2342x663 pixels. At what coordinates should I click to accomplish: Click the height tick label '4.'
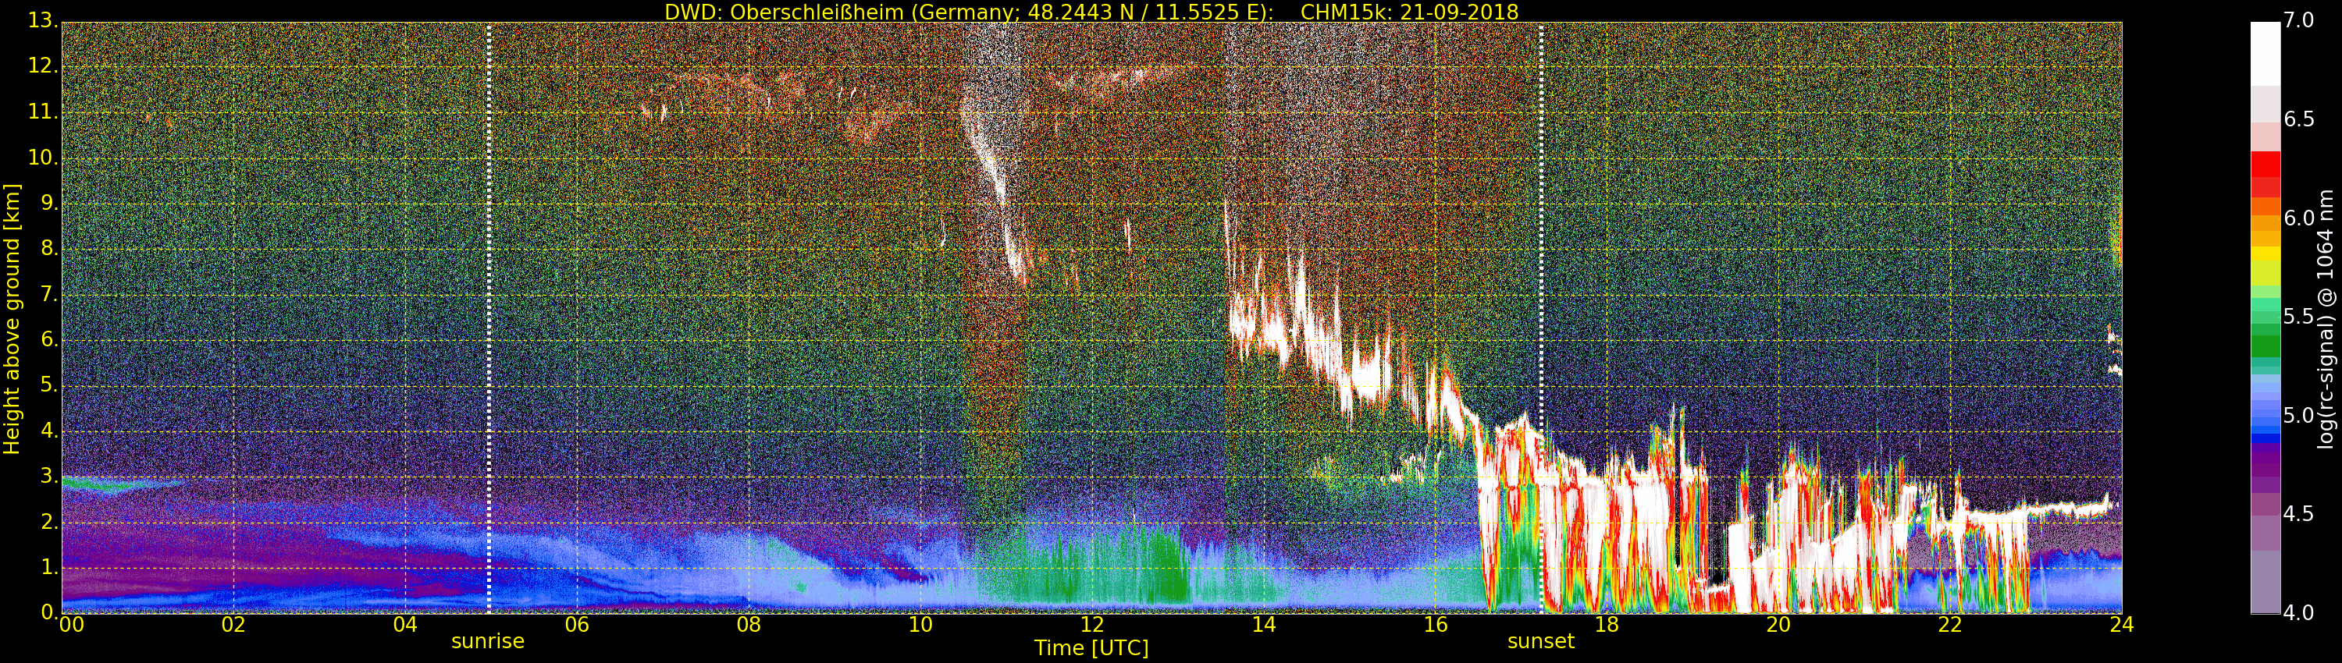49,431
